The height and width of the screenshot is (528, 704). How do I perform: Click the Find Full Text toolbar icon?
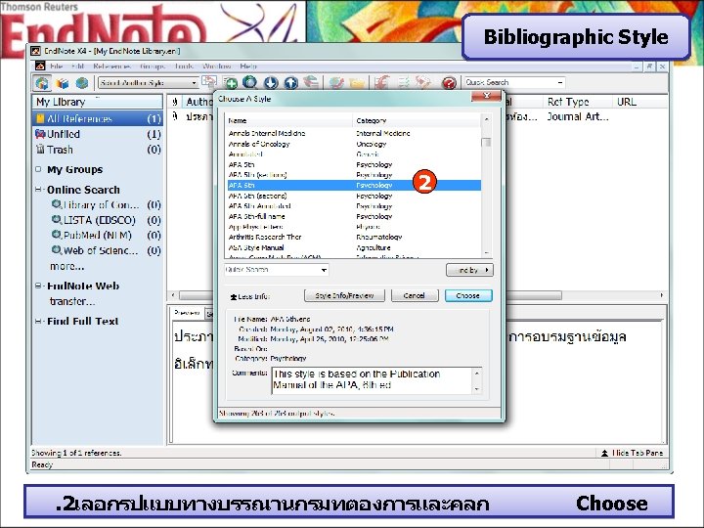click(x=311, y=82)
